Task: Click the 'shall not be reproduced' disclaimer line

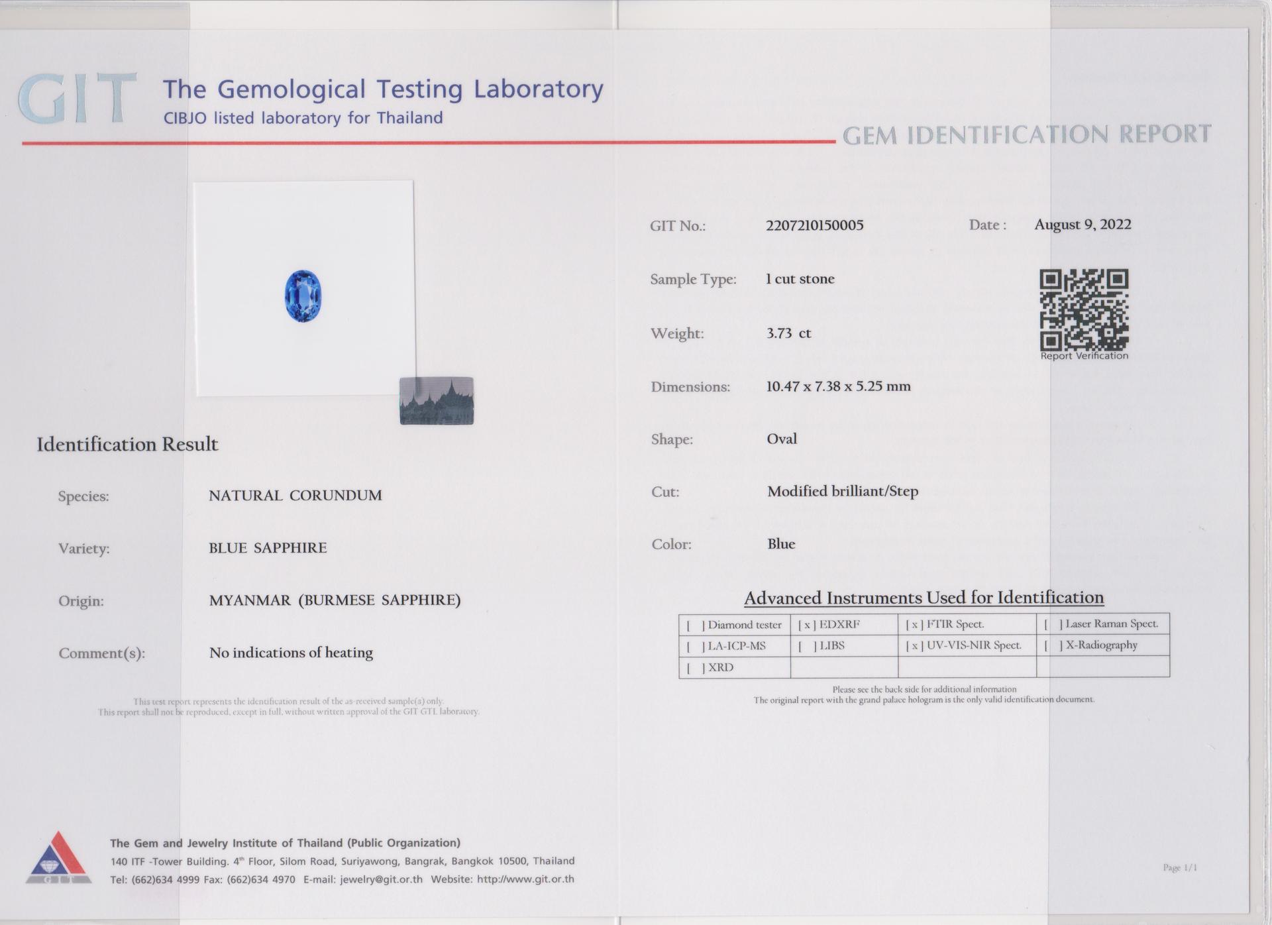Action: (x=288, y=712)
